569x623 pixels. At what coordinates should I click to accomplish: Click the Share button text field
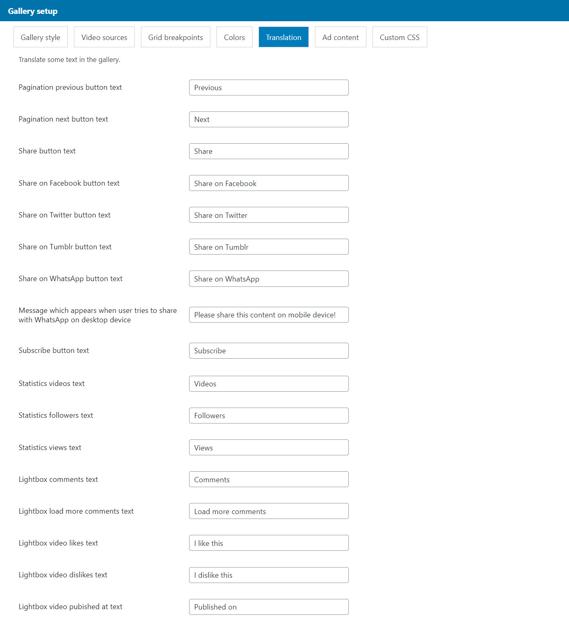tap(269, 151)
